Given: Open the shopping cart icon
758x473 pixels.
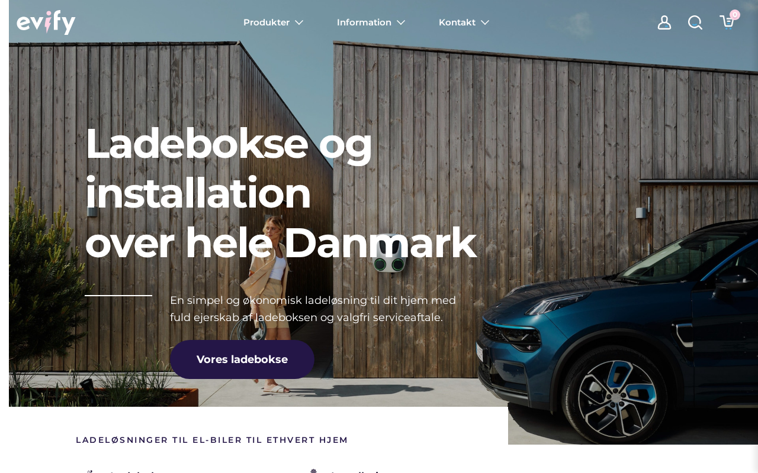Looking at the screenshot, I should 727,22.
